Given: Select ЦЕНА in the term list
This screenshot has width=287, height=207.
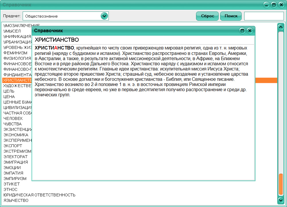Looking at the screenshot, I should click(9, 97).
